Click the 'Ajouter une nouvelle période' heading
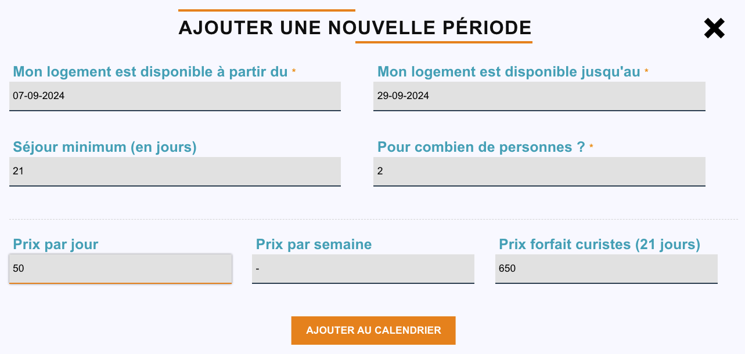 click(x=355, y=27)
